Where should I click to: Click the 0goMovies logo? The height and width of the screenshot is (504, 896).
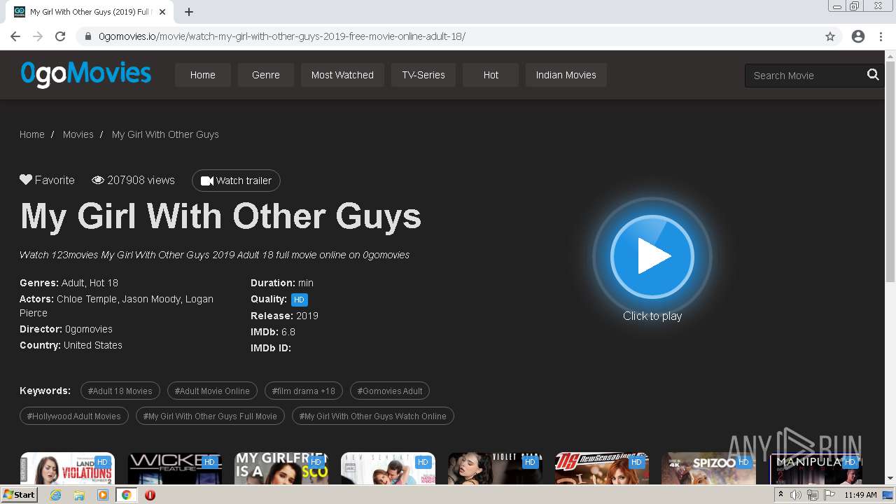tap(85, 74)
